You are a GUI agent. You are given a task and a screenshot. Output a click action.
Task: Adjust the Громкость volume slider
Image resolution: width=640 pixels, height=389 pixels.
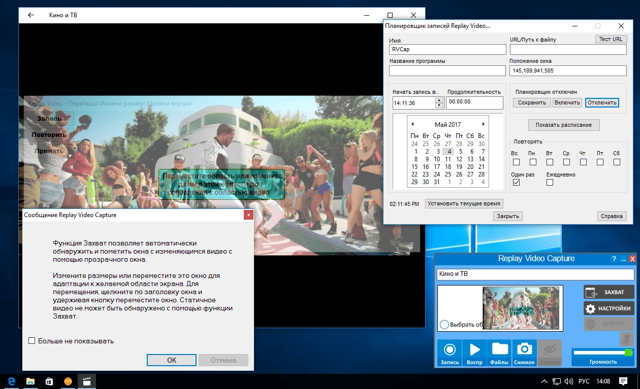pyautogui.click(x=603, y=352)
